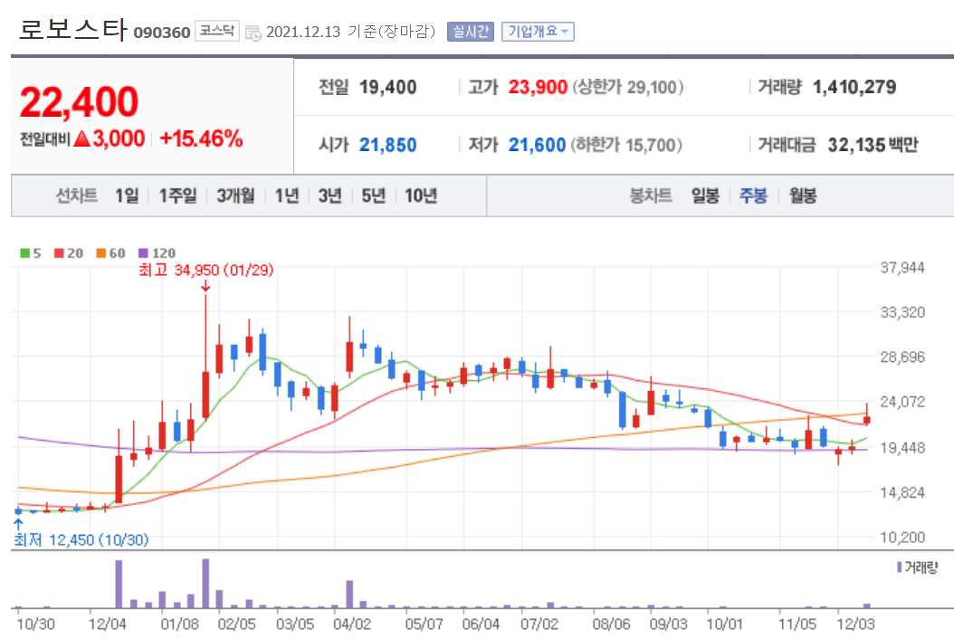The image size is (954, 638).
Task: Click the 04/02 volume spike bar
Action: [x=350, y=595]
